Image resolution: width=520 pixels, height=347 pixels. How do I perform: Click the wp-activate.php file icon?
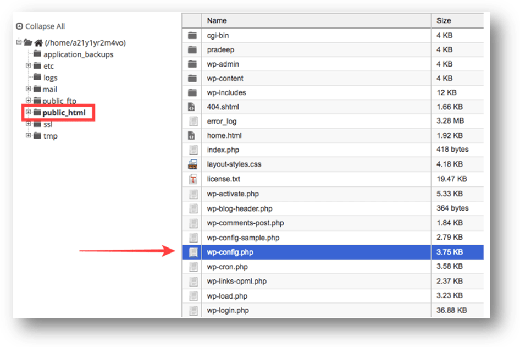pyautogui.click(x=193, y=194)
